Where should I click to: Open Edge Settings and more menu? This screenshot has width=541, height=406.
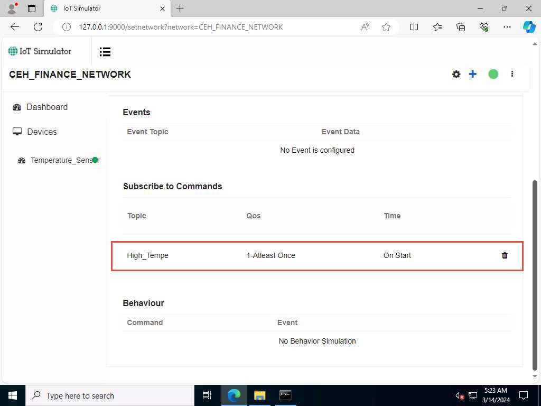(x=507, y=27)
